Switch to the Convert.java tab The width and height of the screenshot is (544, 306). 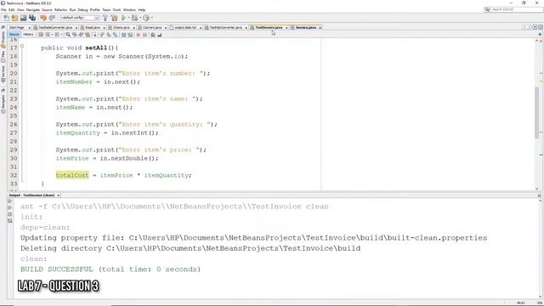tap(152, 27)
